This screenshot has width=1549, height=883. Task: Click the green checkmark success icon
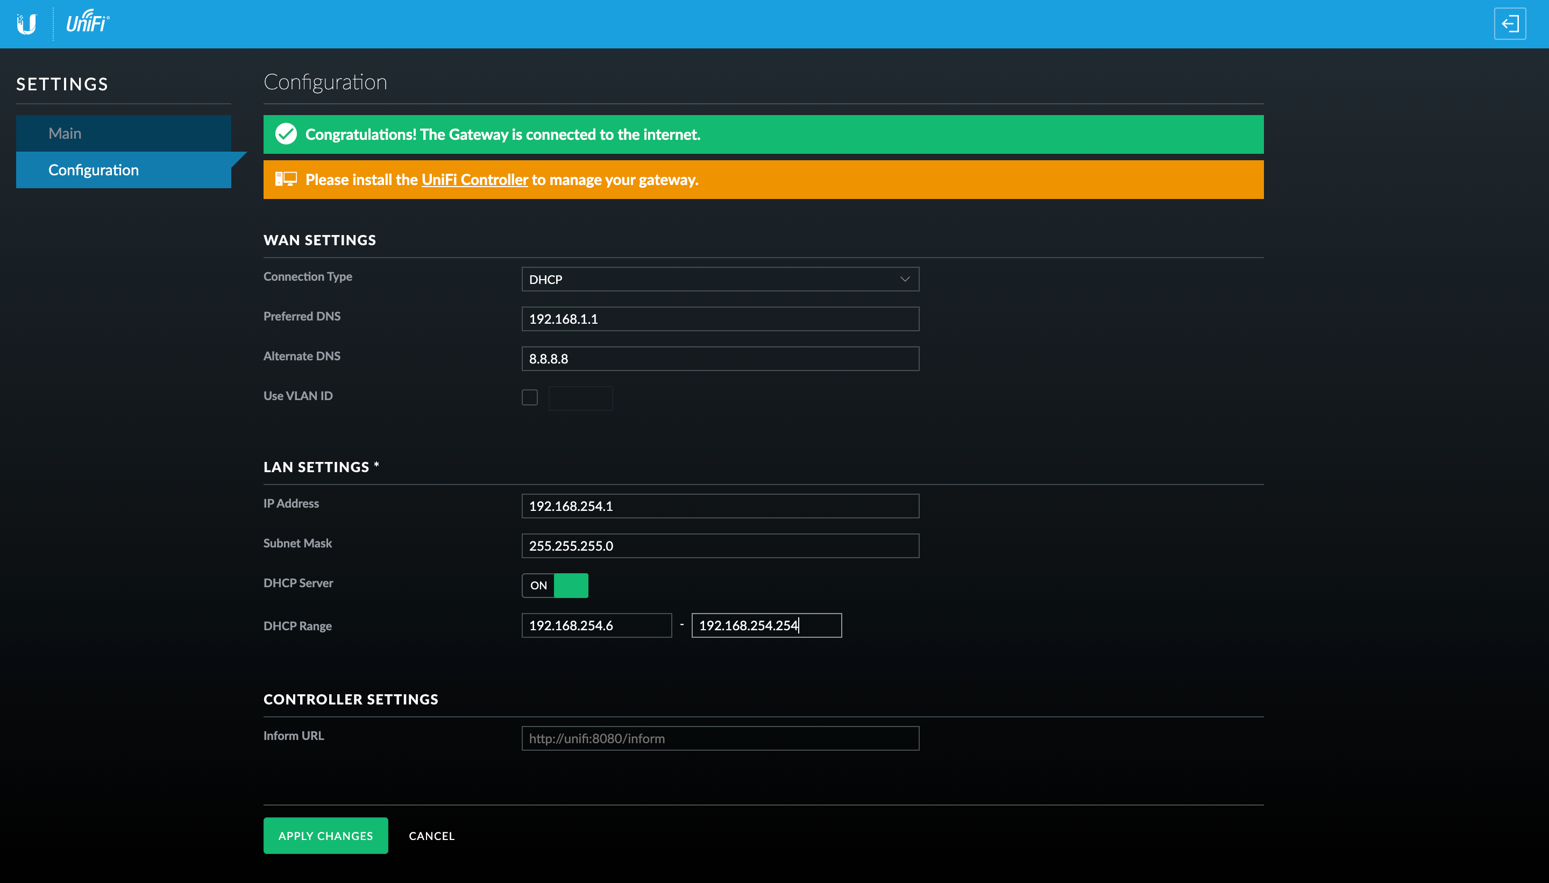click(286, 134)
